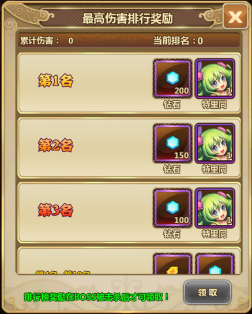Select the 第2名 rank label
252x314 pixels.
tap(56, 145)
